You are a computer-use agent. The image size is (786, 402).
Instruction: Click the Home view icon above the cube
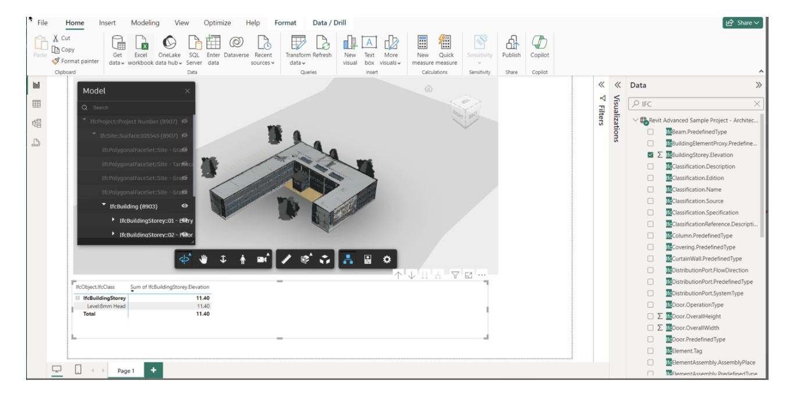point(428,89)
